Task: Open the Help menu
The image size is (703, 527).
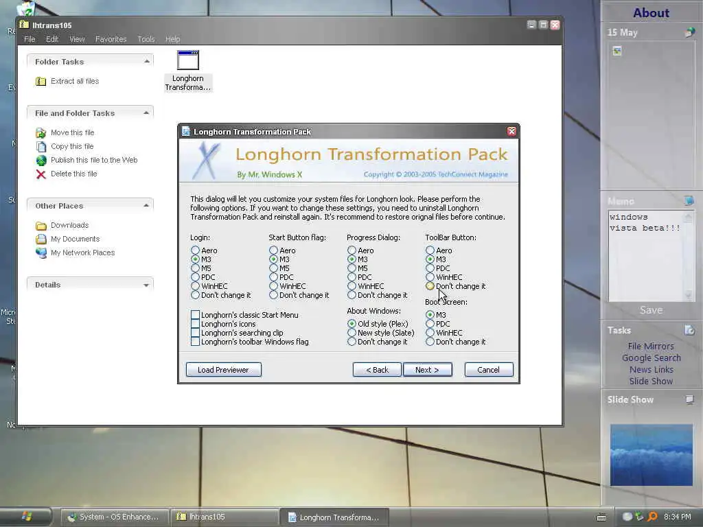Action: [172, 39]
